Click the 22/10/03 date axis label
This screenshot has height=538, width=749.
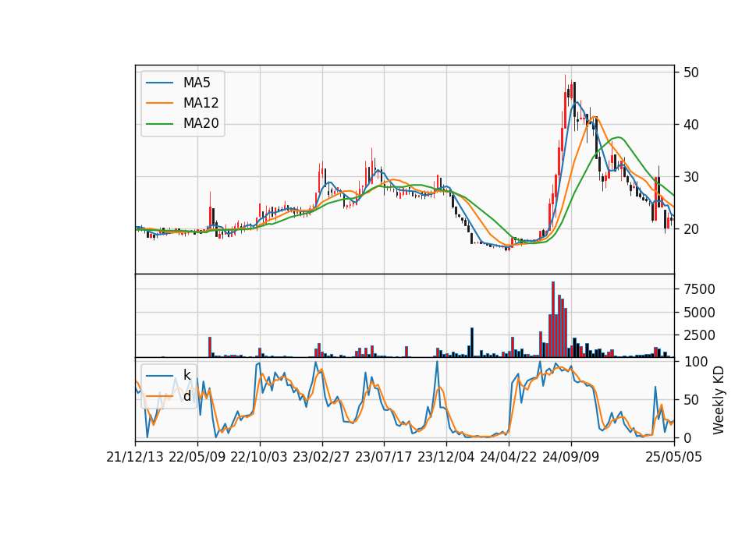coord(259,457)
